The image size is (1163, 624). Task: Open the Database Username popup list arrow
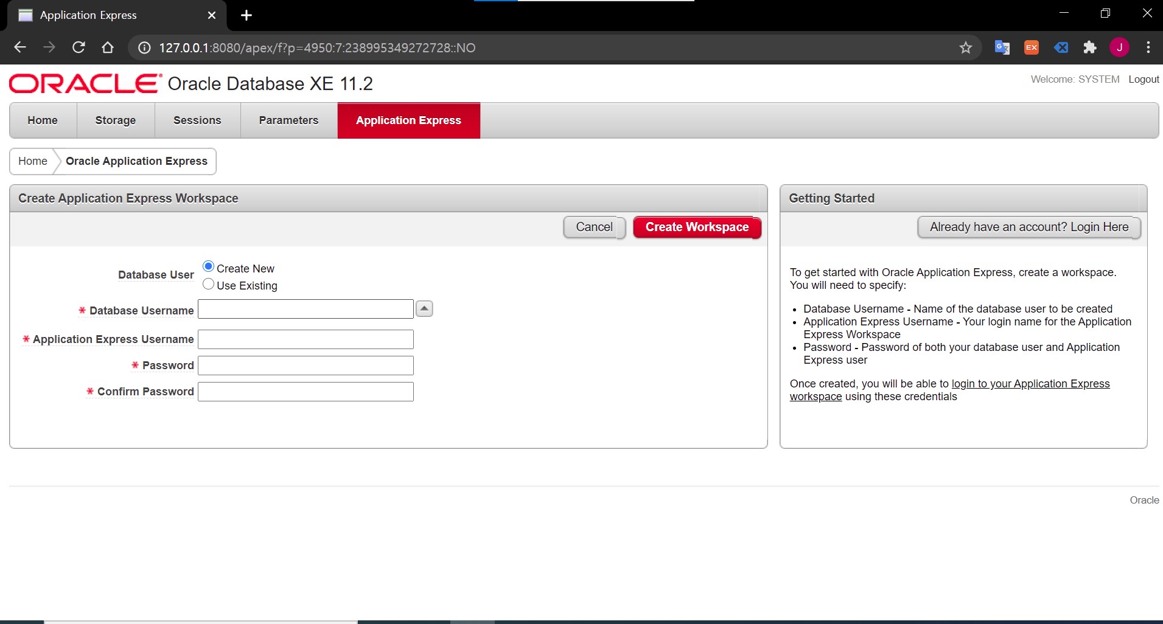point(424,309)
